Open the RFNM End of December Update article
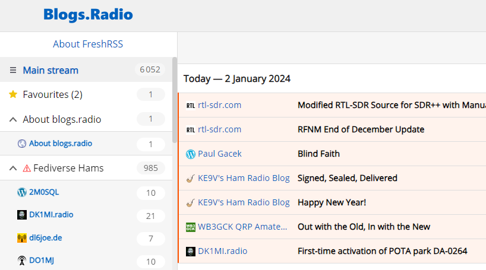Screen dimensions: 486x270 361,129
